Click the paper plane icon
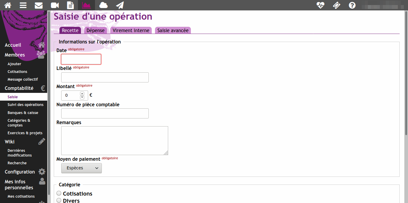Viewport: 408px width, 203px height. tap(120, 5)
